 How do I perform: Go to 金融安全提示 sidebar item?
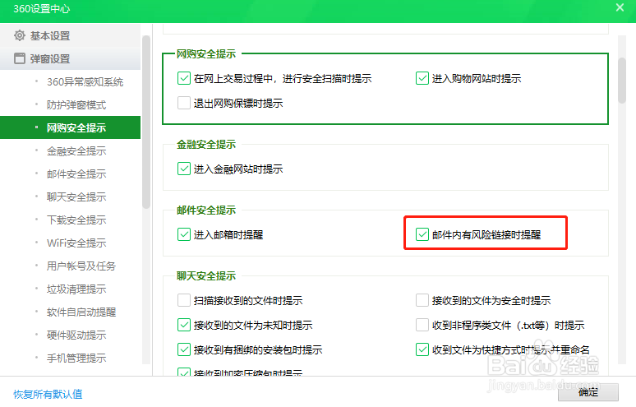(x=76, y=151)
